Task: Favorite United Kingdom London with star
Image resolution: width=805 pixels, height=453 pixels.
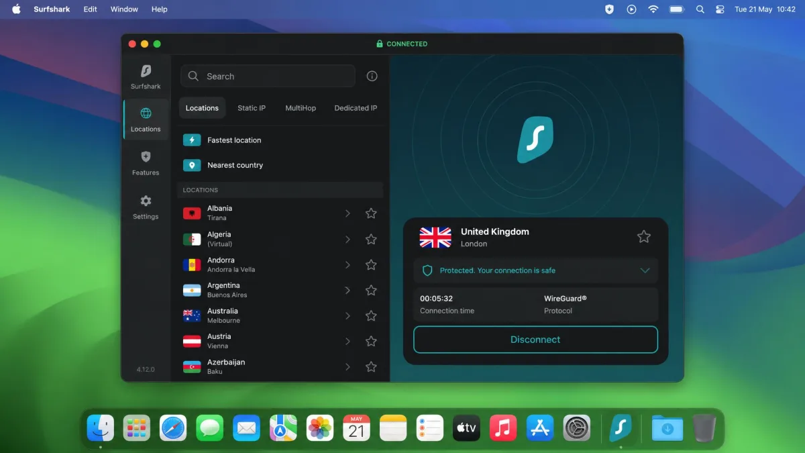Action: coord(644,236)
